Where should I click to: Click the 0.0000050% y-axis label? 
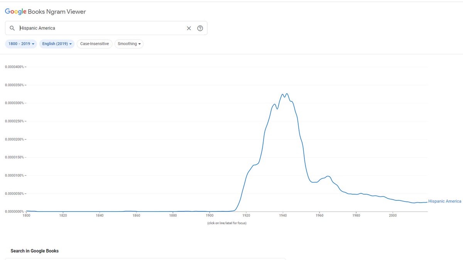pos(14,194)
